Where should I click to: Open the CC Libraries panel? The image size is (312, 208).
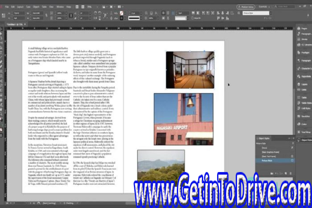coord(304,45)
